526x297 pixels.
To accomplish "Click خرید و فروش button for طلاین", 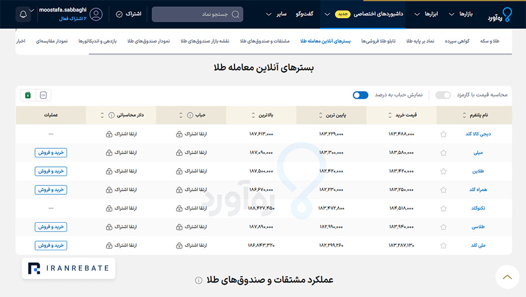I will click(x=51, y=171).
